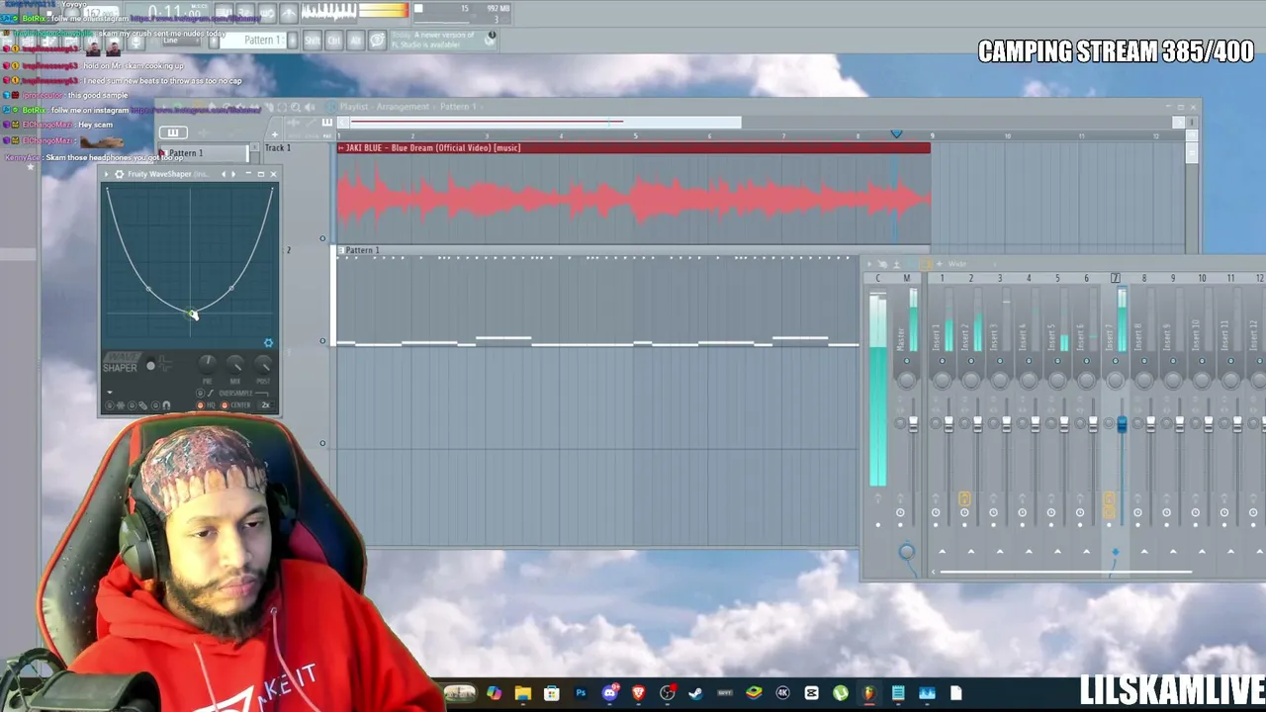This screenshot has height=712, width=1266.
Task: Select next preset arrow in WaveShaper title bar
Action: (x=233, y=174)
